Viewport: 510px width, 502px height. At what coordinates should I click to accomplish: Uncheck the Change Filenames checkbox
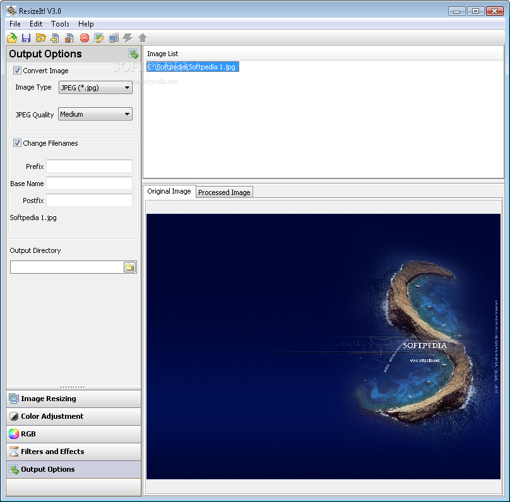coord(17,143)
